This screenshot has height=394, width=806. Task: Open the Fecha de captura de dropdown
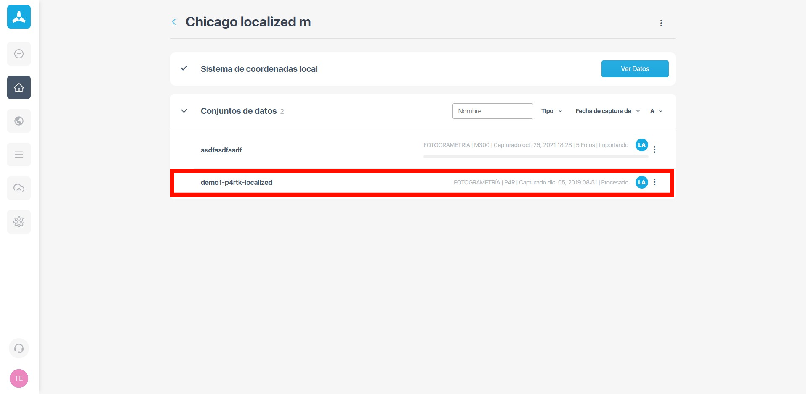[x=607, y=111]
